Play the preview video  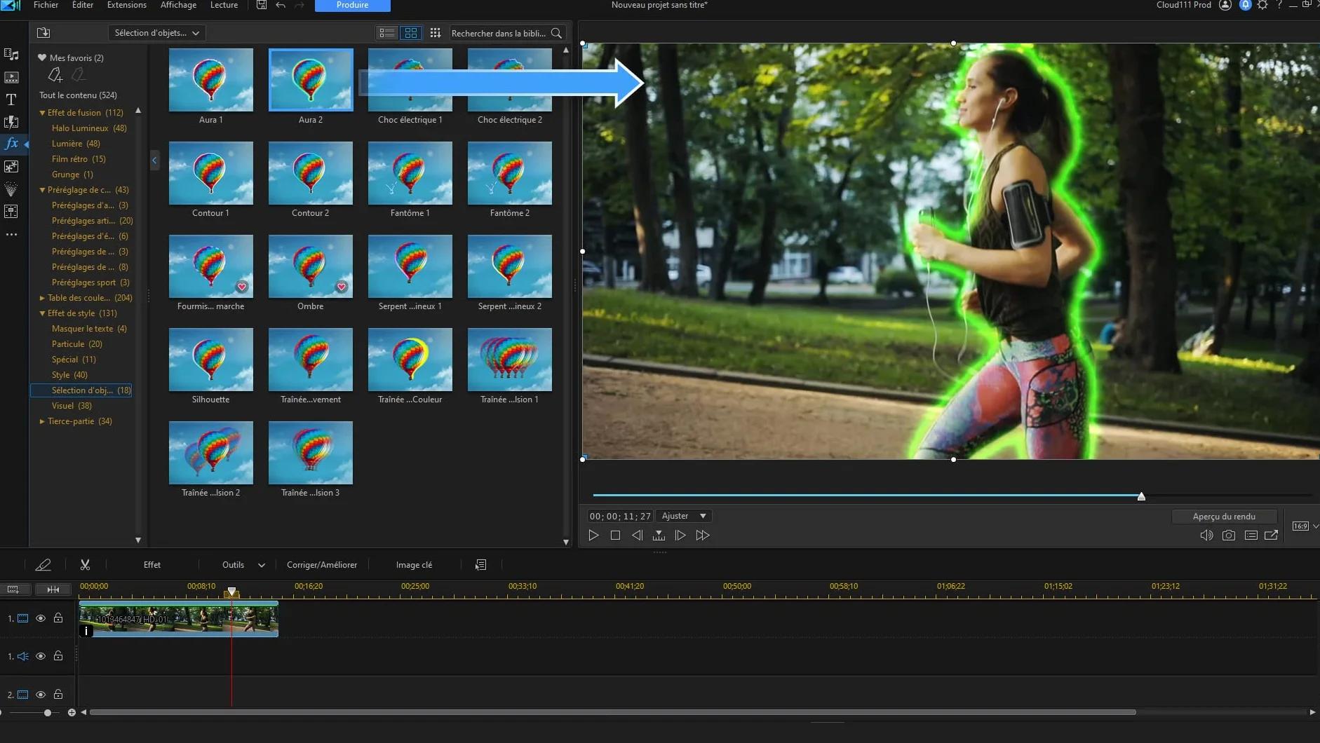[x=593, y=536]
